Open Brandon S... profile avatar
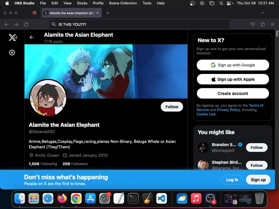The image size is (279, 209). coord(203,147)
